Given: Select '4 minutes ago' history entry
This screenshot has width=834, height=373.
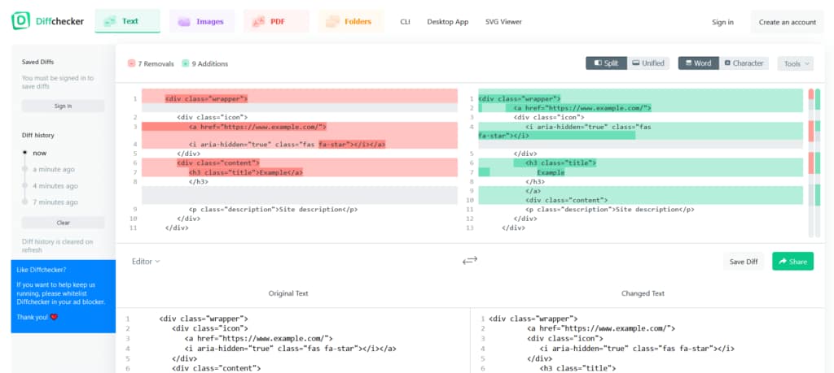Looking at the screenshot, I should coord(55,186).
